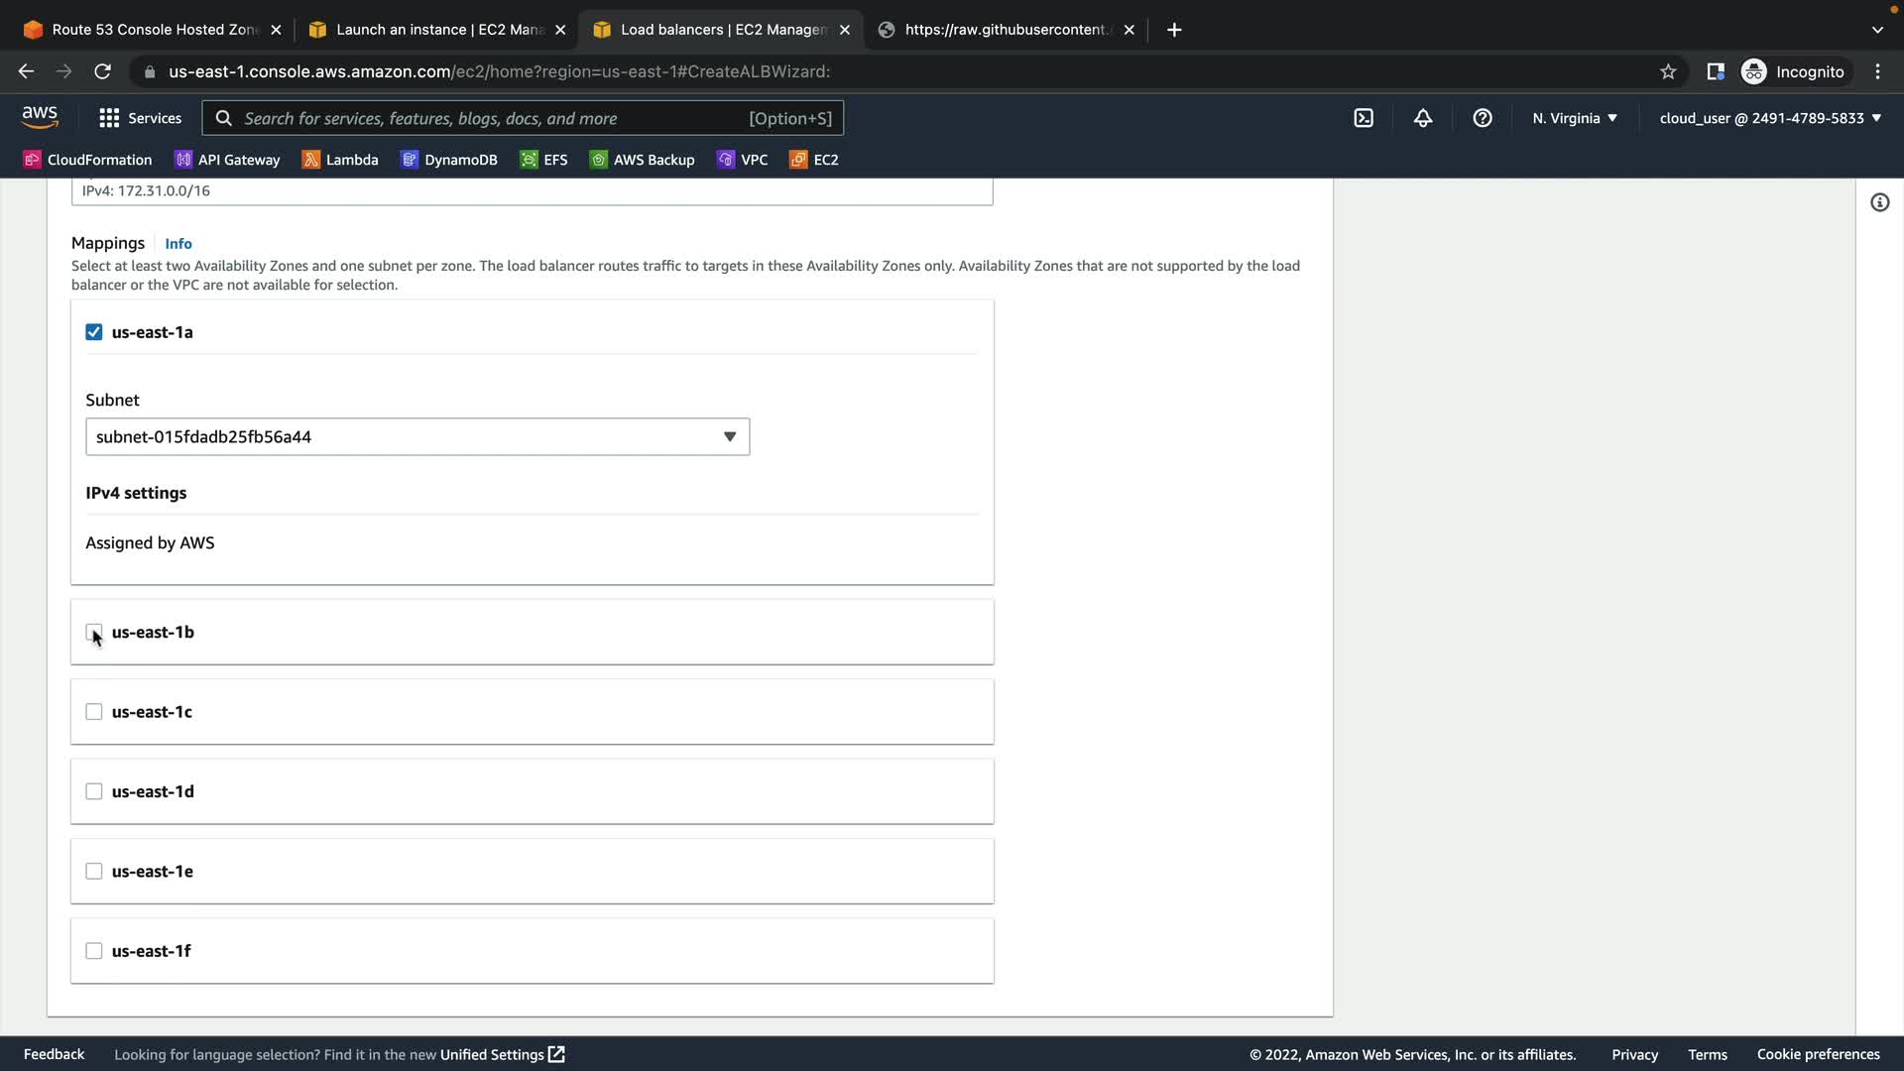The image size is (1904, 1071).
Task: Open the Mappings Info link
Action: point(178,244)
